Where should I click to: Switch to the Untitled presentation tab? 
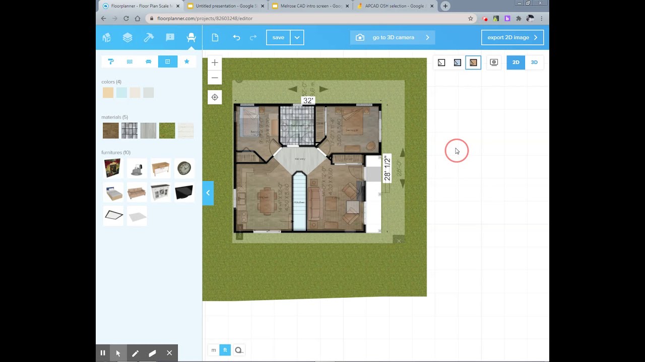(x=226, y=6)
